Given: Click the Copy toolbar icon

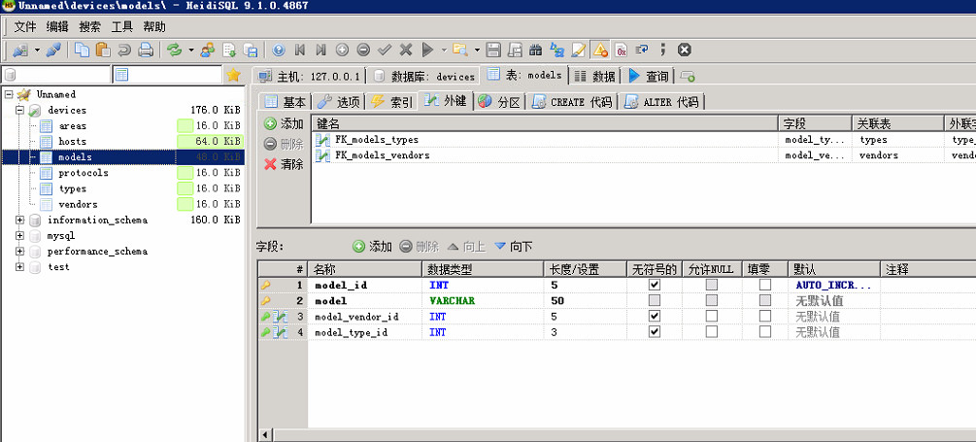Looking at the screenshot, I should click(82, 50).
